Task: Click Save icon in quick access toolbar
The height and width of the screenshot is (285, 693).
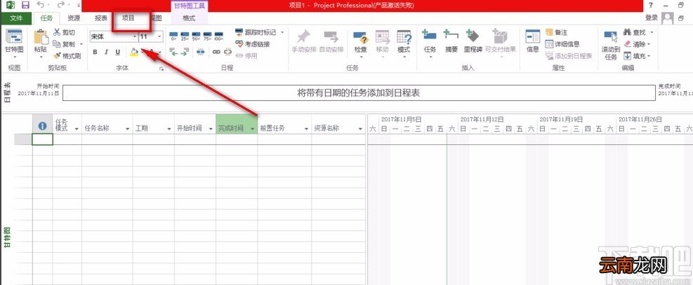Action: tap(26, 6)
